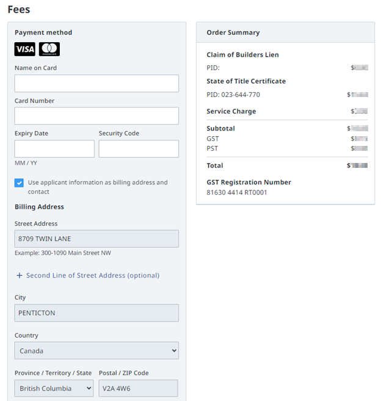Click the Order Summary header
Viewport: 381px width, 401px height.
pos(233,32)
